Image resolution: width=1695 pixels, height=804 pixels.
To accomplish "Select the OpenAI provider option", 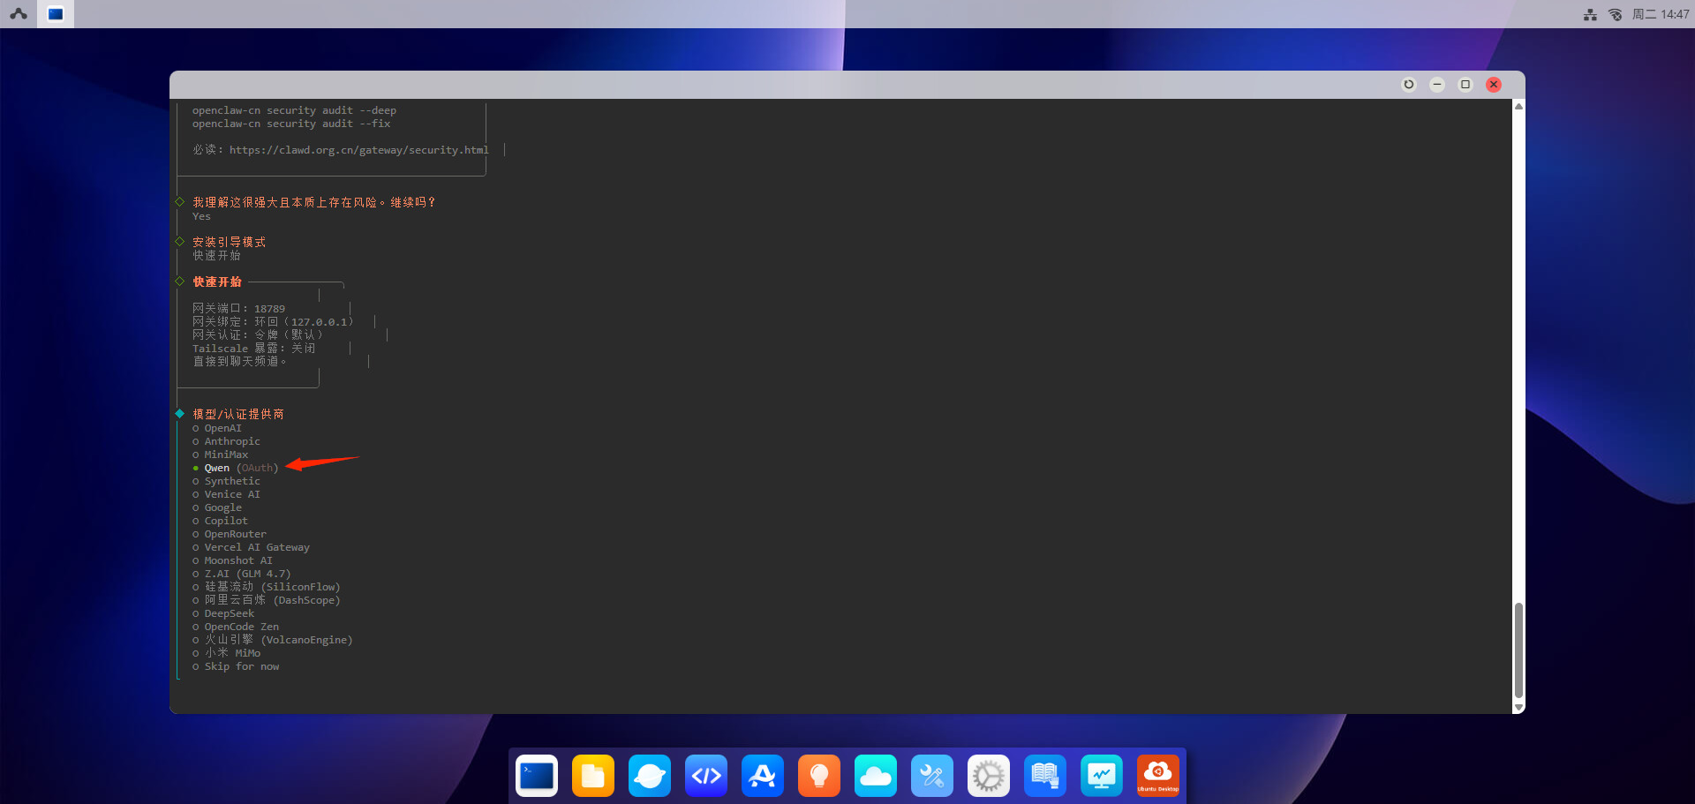I will pos(222,429).
